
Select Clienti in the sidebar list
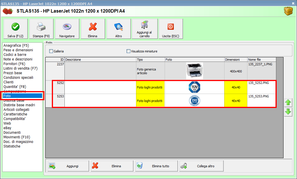8,82
